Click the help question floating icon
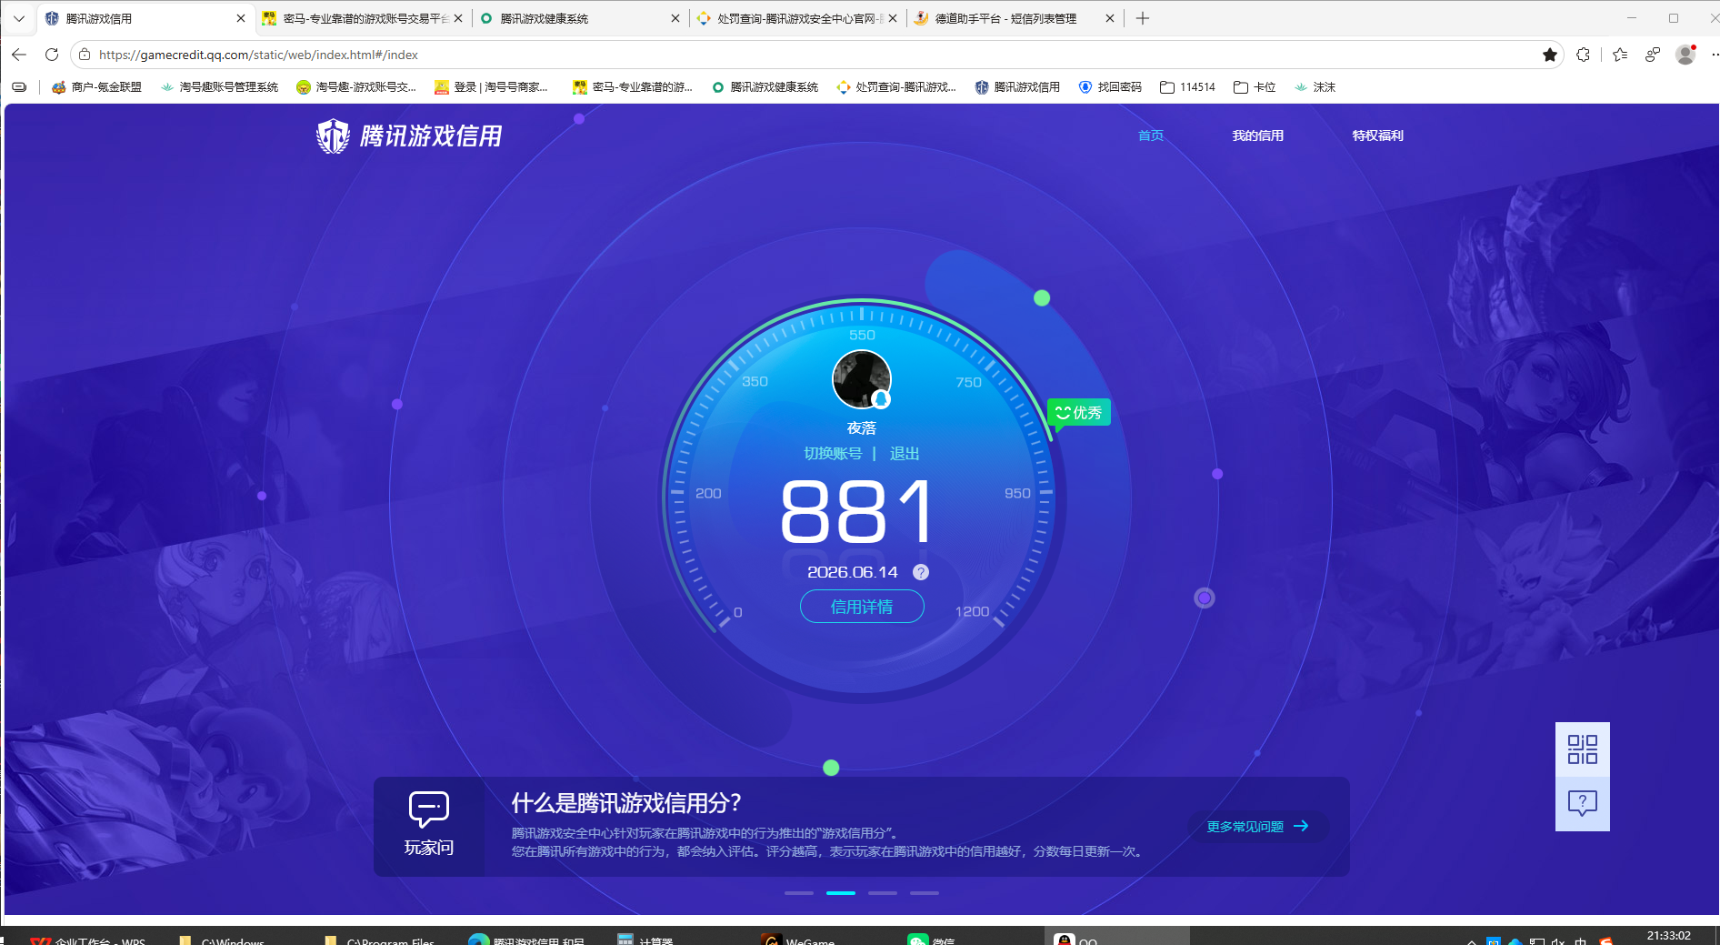Viewport: 1720px width, 945px height. (1583, 803)
